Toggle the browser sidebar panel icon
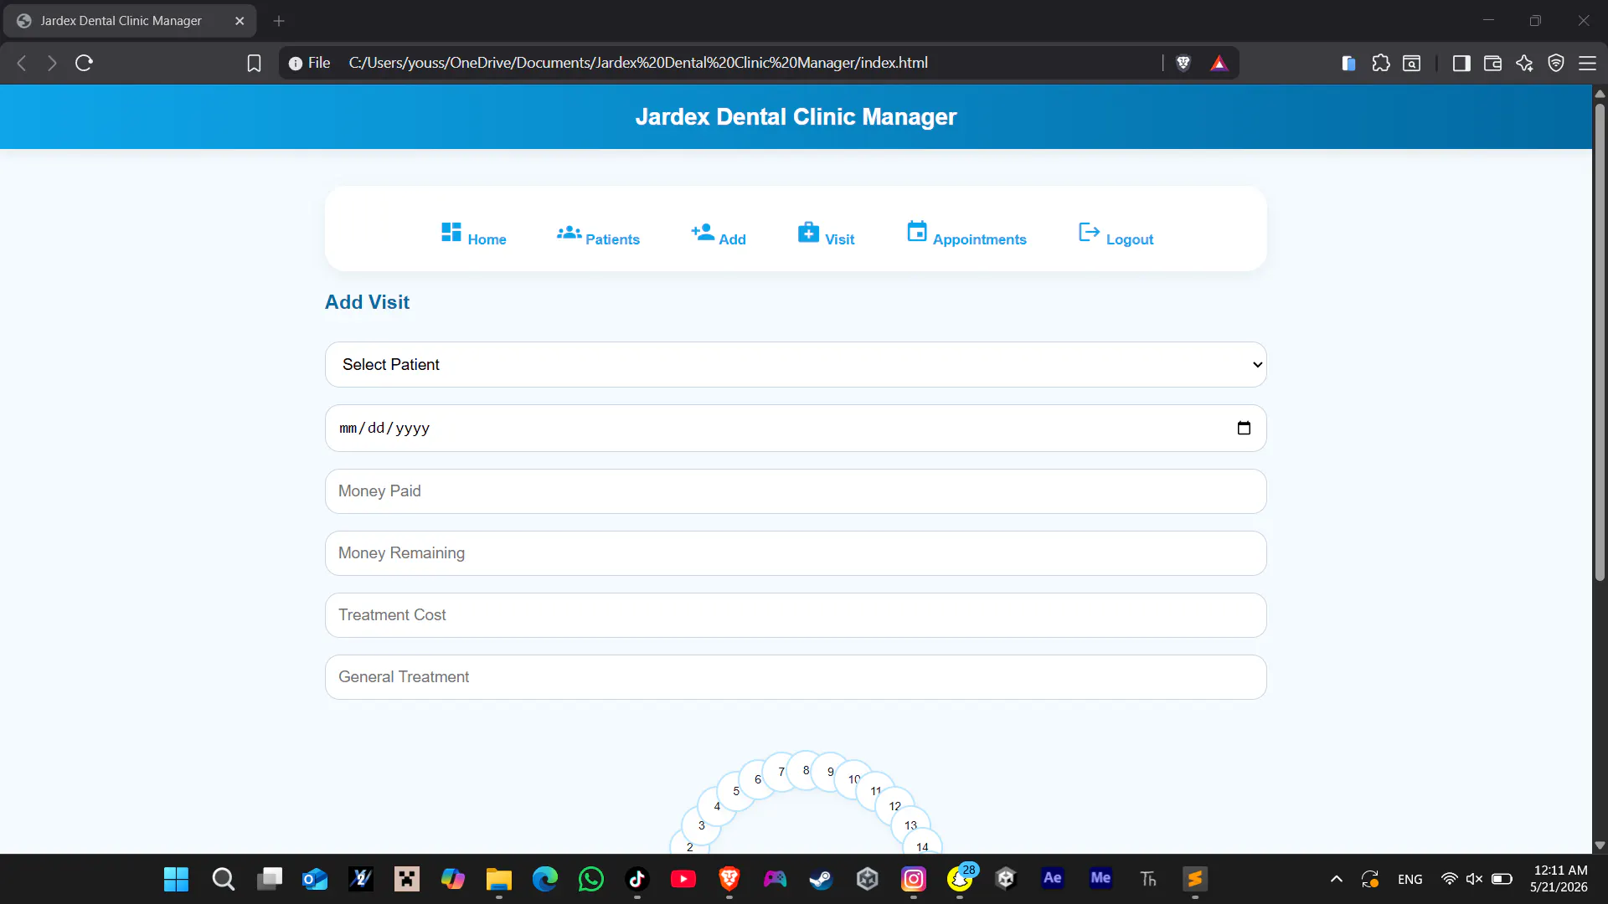The height and width of the screenshot is (904, 1608). tap(1461, 63)
